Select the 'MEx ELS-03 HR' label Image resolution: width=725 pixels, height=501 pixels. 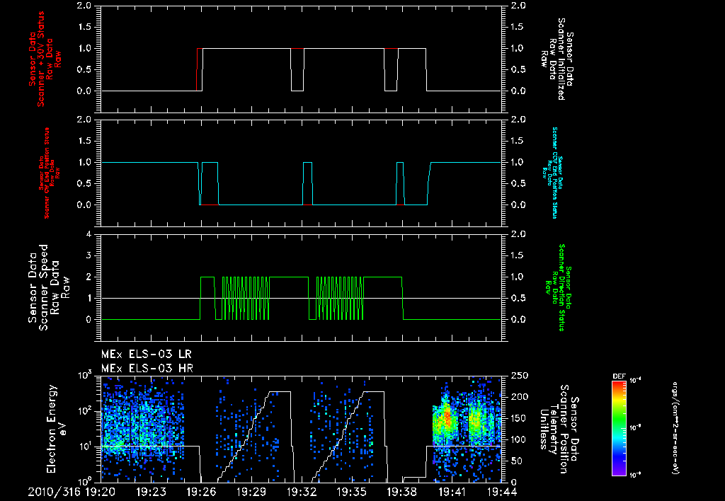pos(147,369)
